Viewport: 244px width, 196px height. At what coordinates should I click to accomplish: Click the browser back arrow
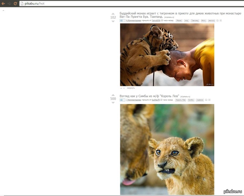coord(3,3)
